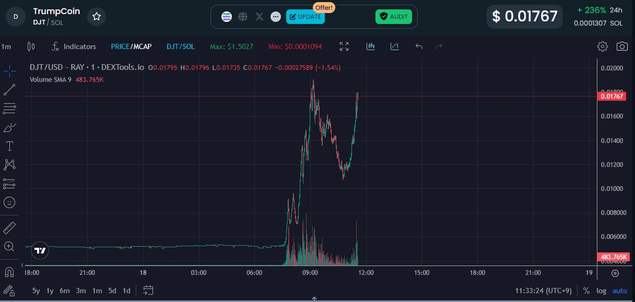The width and height of the screenshot is (635, 302).
Task: Click the $ 0.01767 price display
Action: [x=525, y=17]
